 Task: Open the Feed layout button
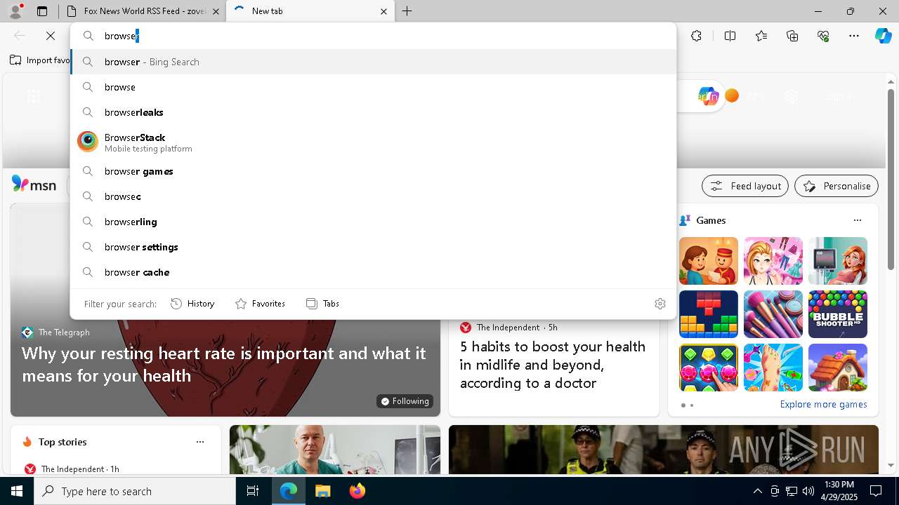tap(745, 186)
